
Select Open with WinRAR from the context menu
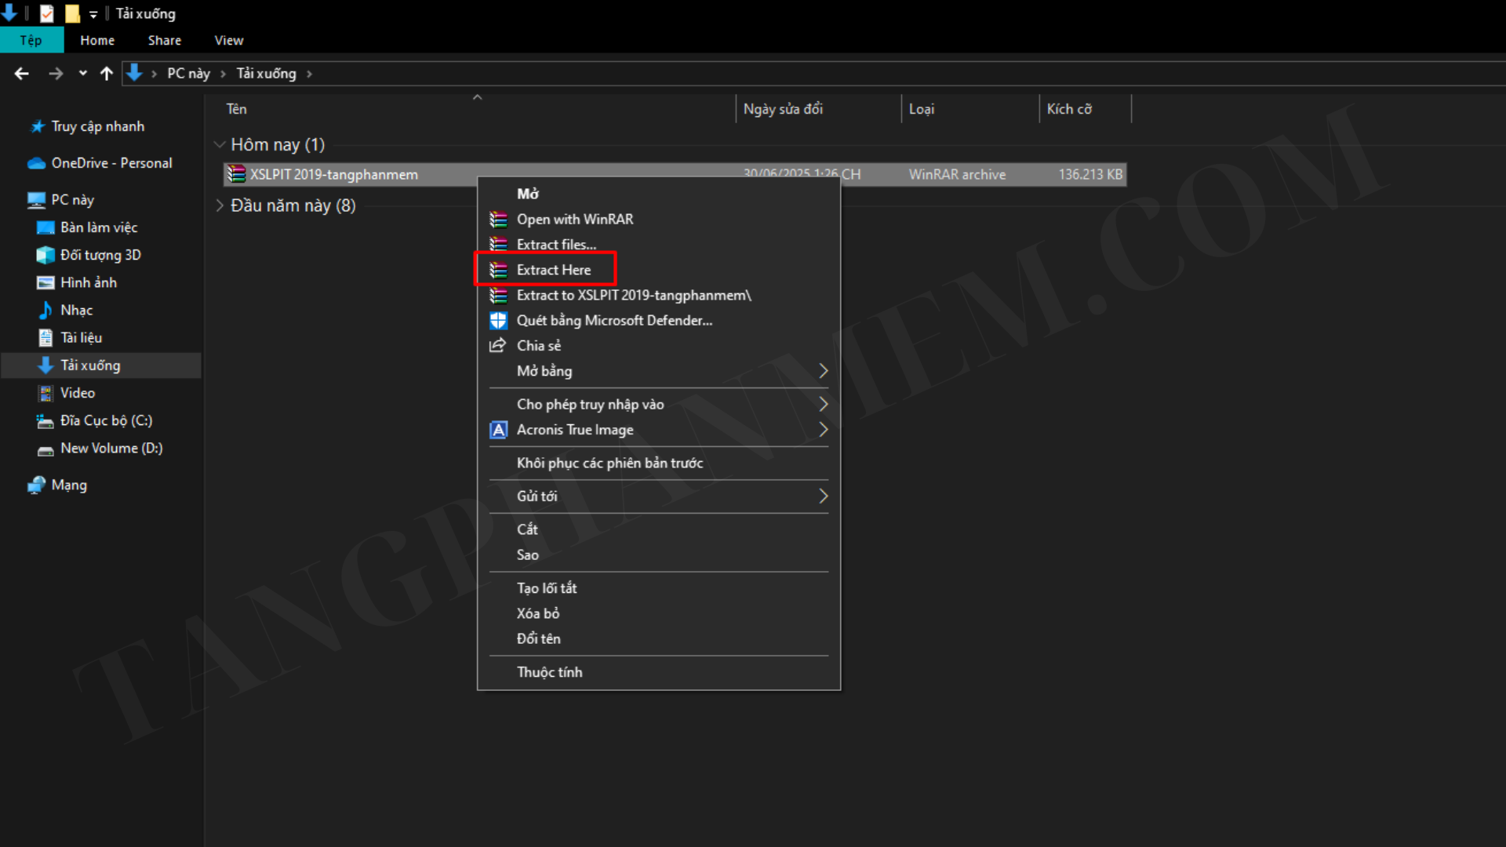[x=574, y=220]
